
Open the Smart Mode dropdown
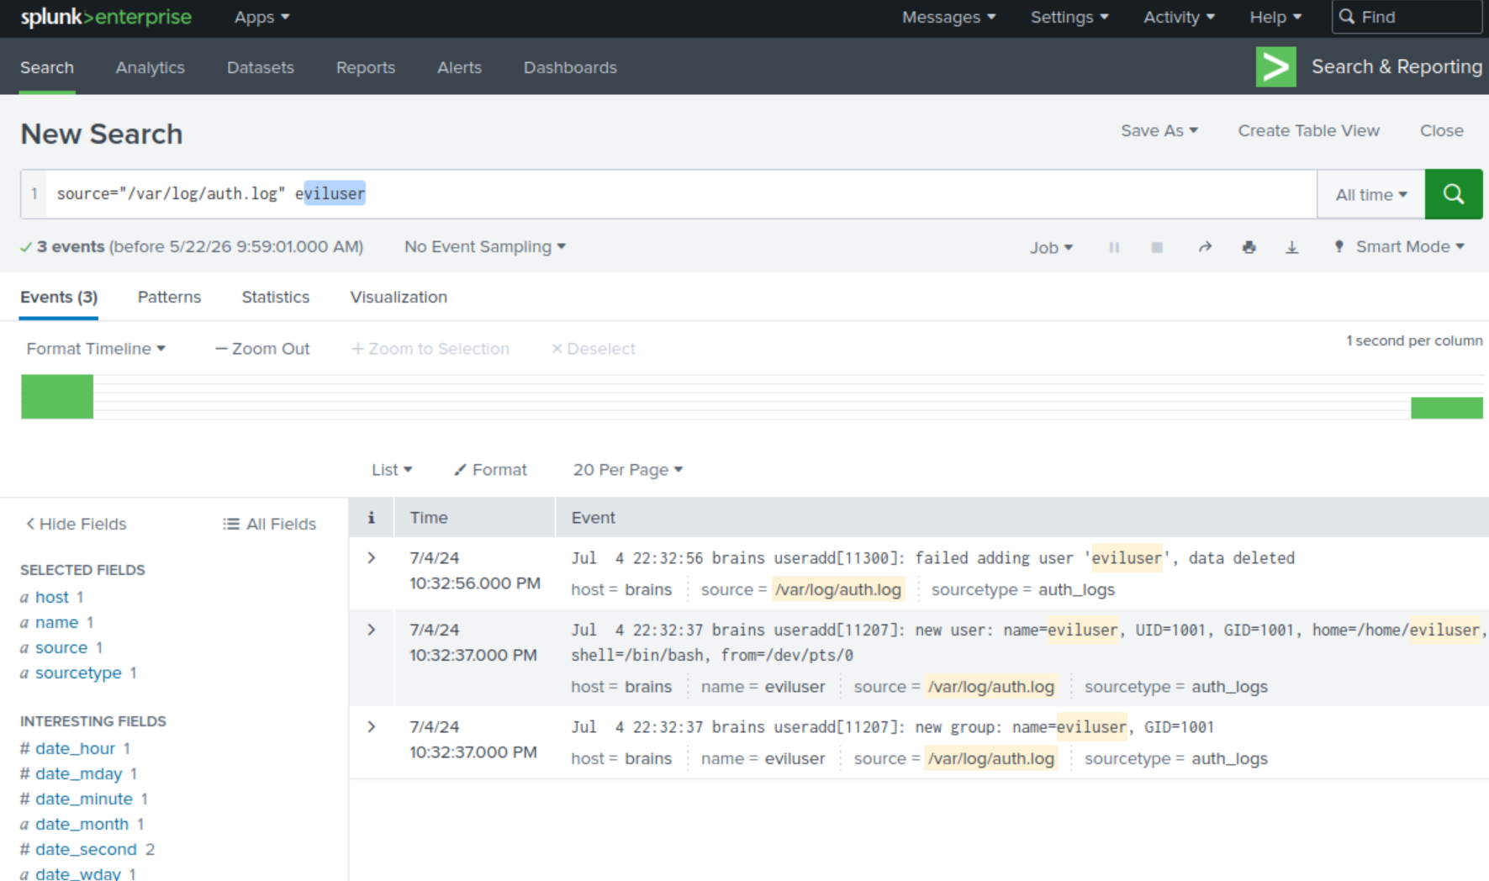click(1400, 246)
